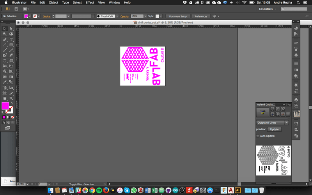Set paint mode to None
The image size is (312, 195).
click(x=12, y=117)
